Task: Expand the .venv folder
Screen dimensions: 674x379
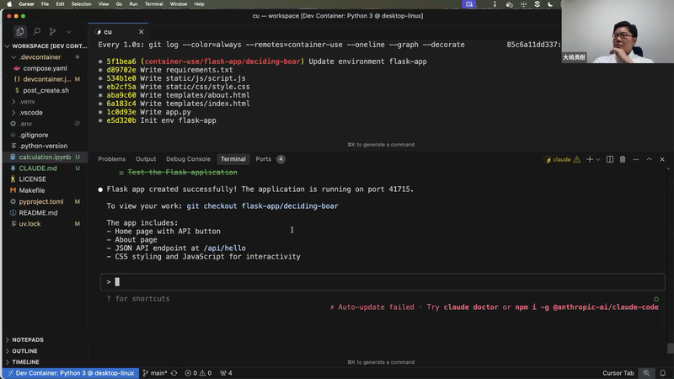Action: 27,102
